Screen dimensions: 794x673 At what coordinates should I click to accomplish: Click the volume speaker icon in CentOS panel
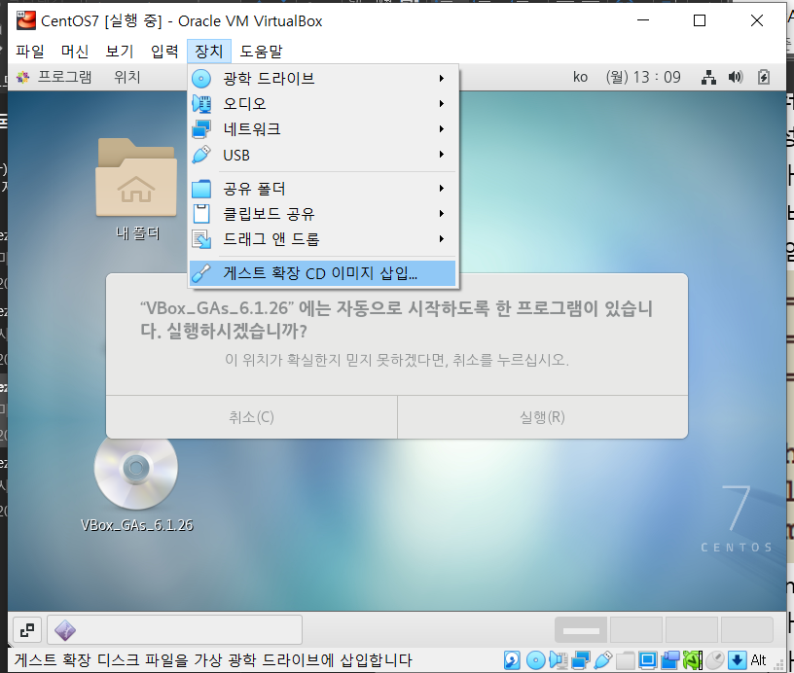pyautogui.click(x=736, y=77)
